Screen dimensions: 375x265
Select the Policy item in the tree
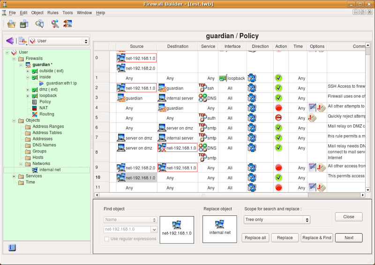45,102
